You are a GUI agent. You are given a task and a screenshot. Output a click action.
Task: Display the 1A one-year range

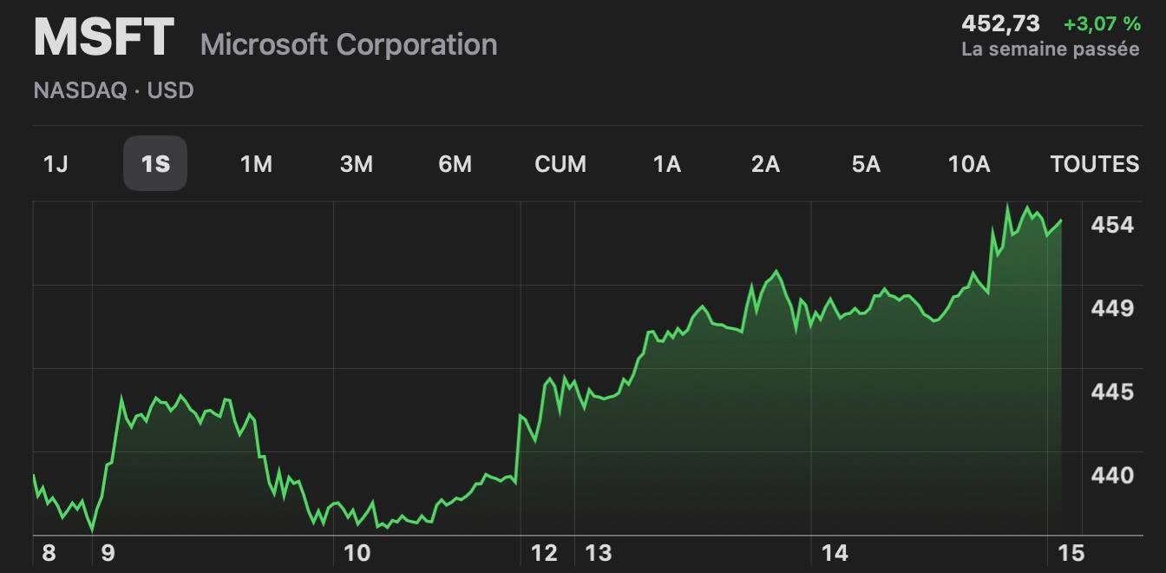(666, 164)
